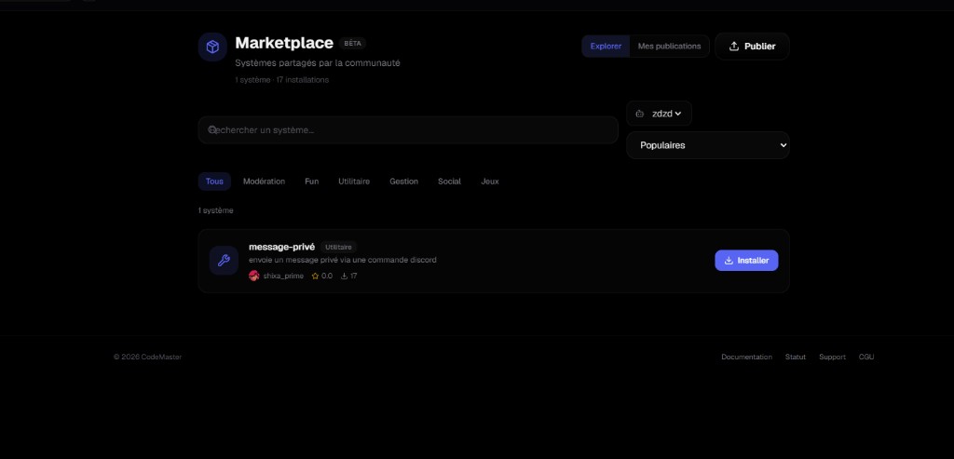Viewport: 954px width, 459px height.
Task: Select the Tous category filter
Action: click(214, 182)
